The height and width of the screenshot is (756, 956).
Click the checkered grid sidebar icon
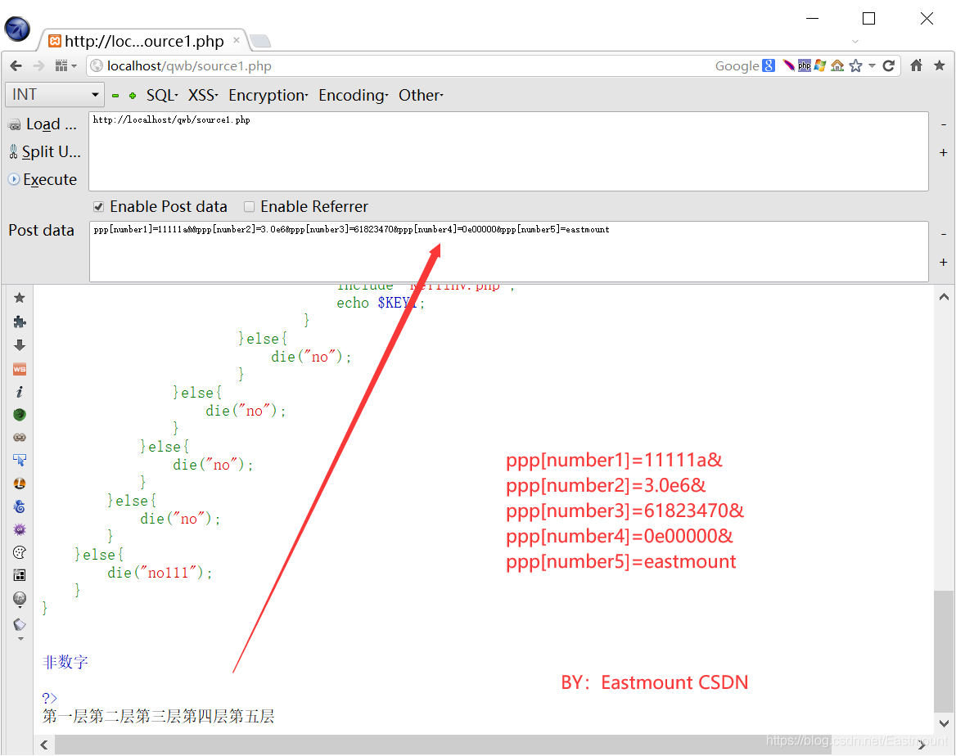tap(20, 575)
